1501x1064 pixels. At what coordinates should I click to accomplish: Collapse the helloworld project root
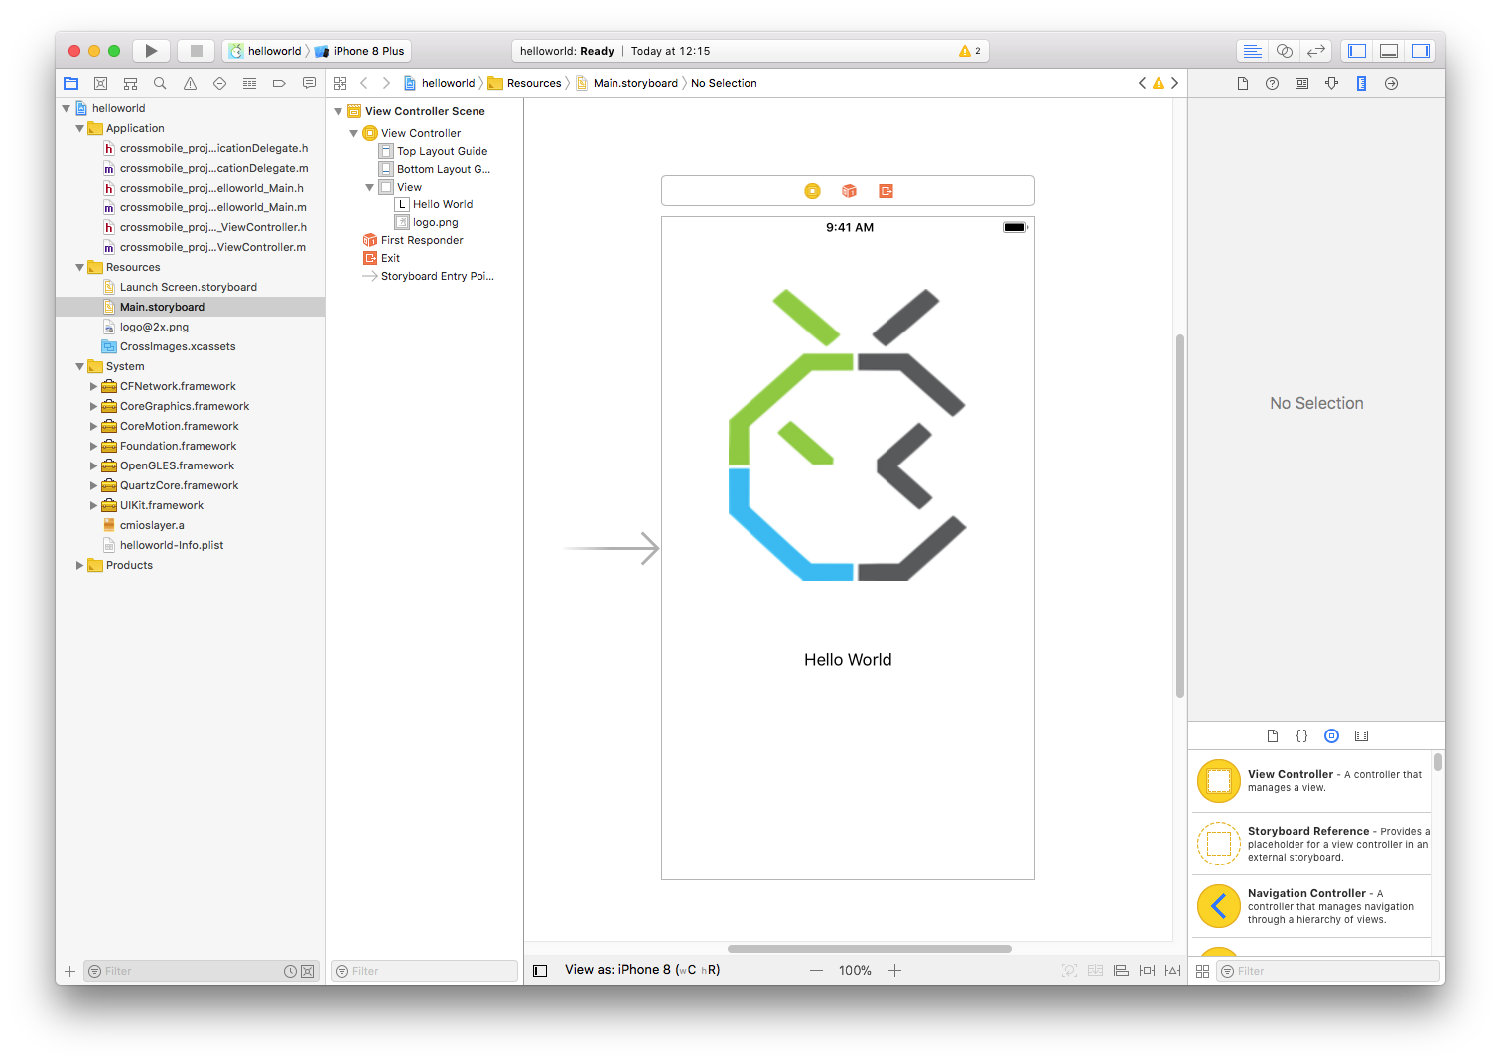[x=67, y=108]
